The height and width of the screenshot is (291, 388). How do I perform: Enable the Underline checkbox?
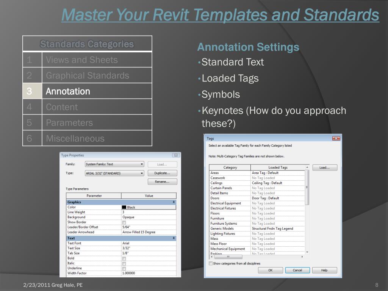coord(124,269)
